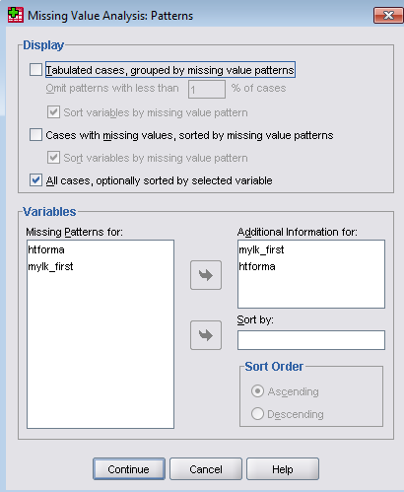Click arrow button beside Additional Information list
This screenshot has height=492, width=404.
[x=206, y=275]
